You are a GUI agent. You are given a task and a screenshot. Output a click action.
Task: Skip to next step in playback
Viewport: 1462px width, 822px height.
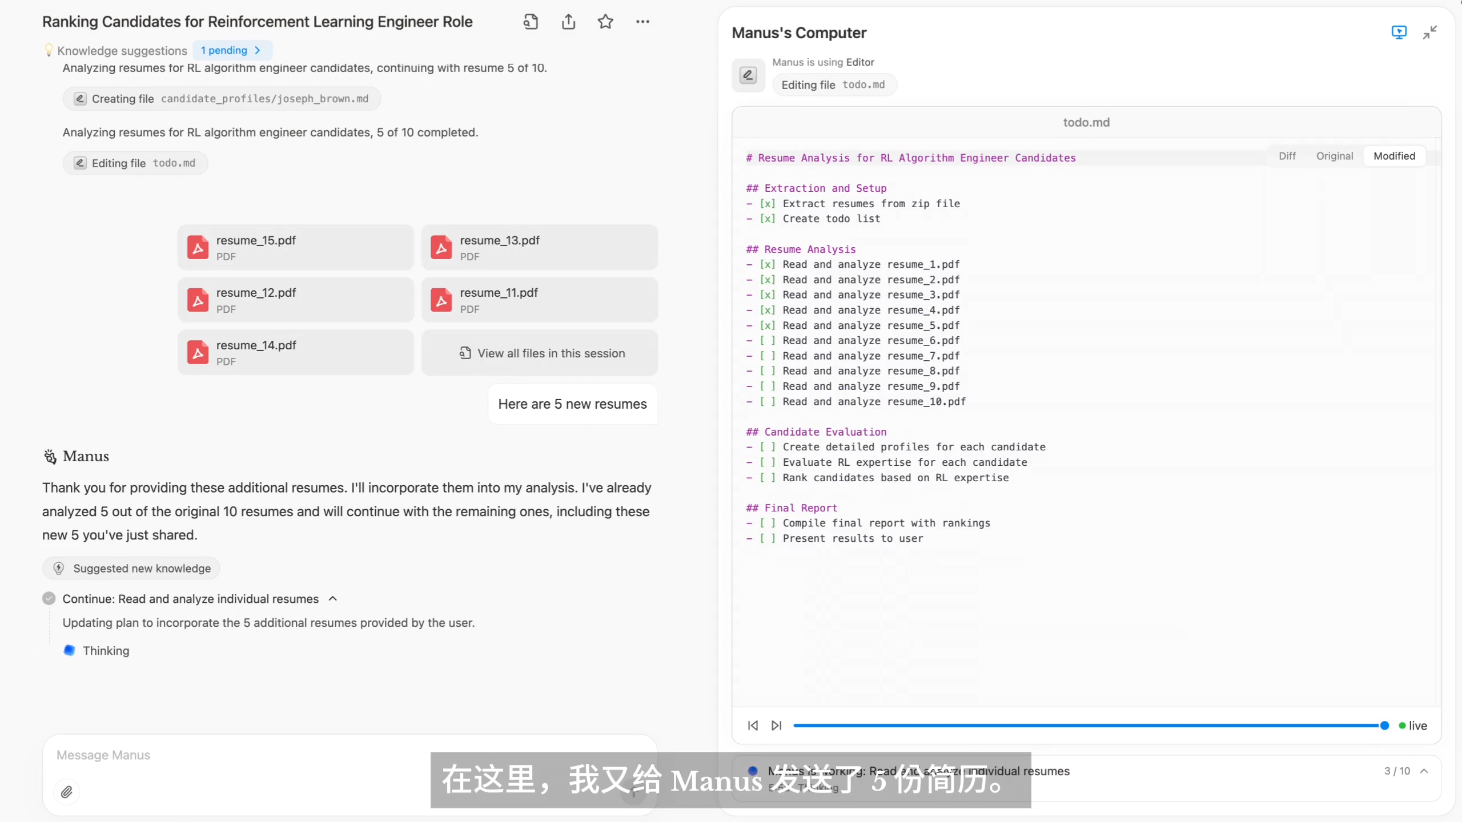pos(776,726)
